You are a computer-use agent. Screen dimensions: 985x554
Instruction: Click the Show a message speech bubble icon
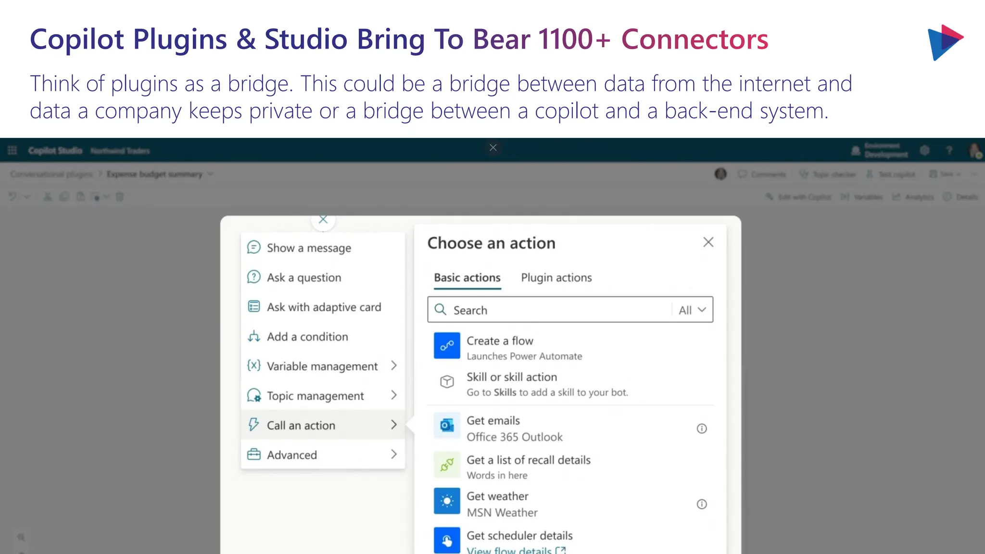tap(253, 247)
